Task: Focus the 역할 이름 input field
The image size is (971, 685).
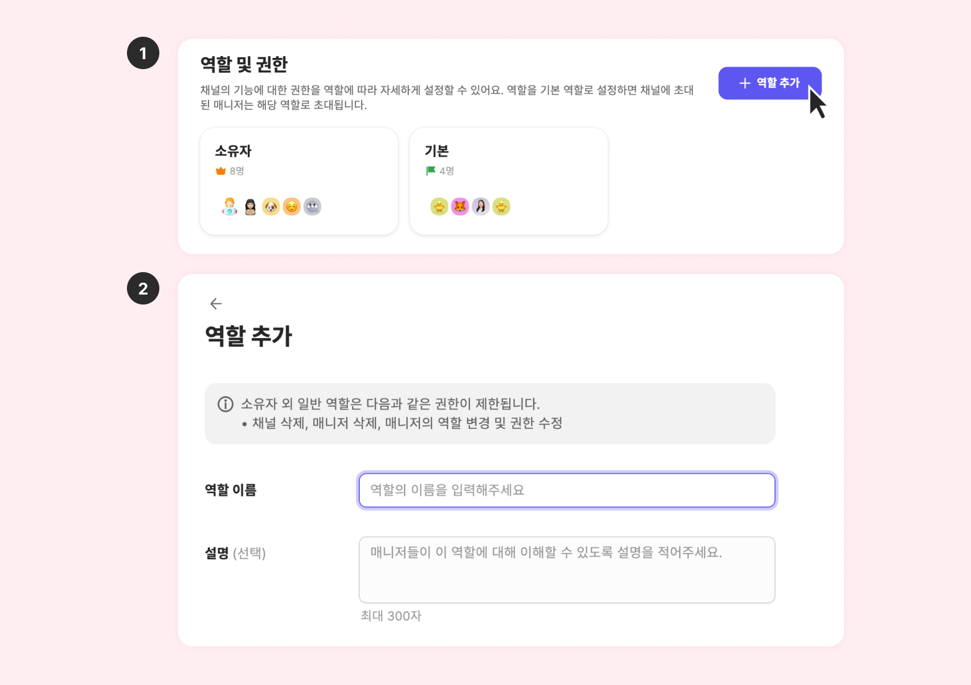Action: pos(566,490)
